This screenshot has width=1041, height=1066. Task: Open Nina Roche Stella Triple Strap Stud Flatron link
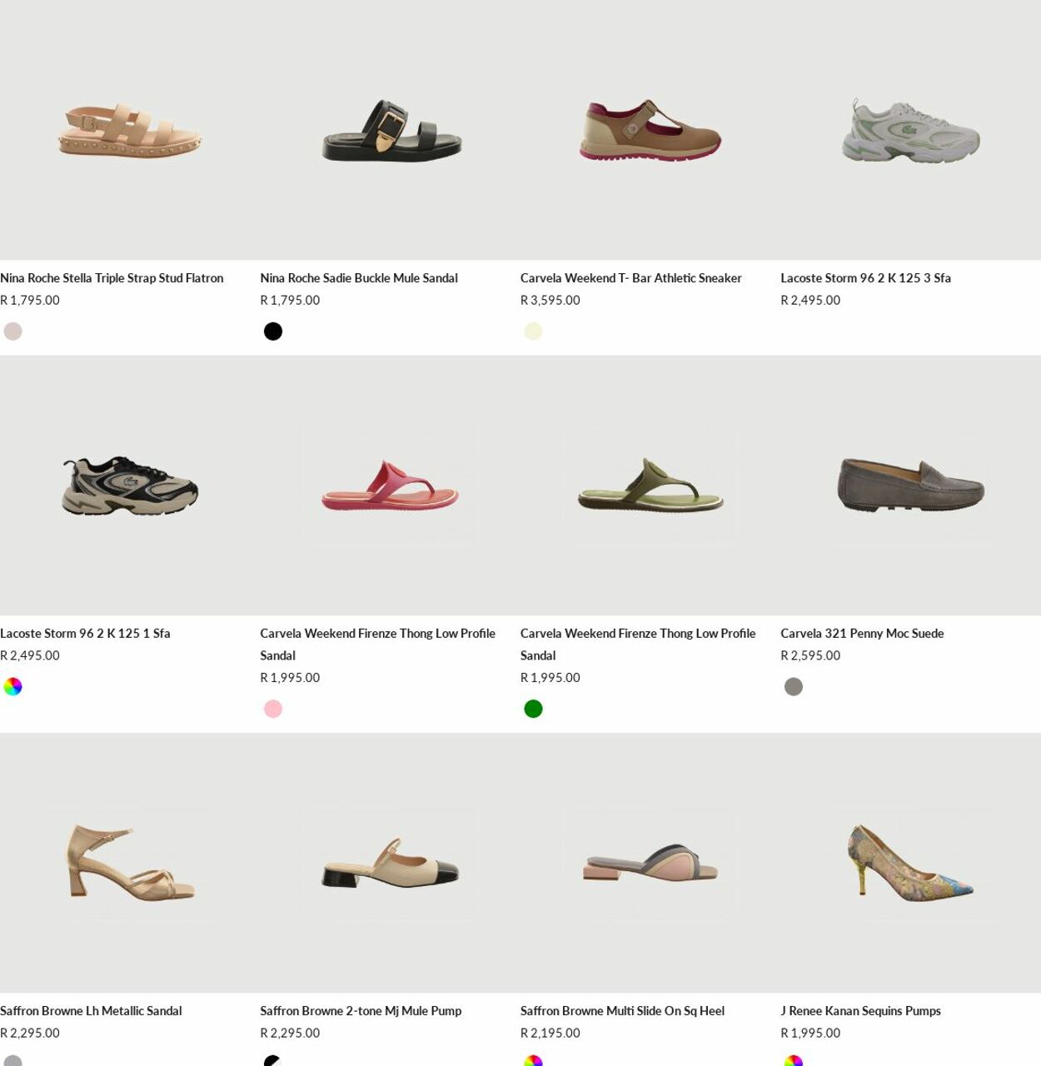(x=112, y=278)
